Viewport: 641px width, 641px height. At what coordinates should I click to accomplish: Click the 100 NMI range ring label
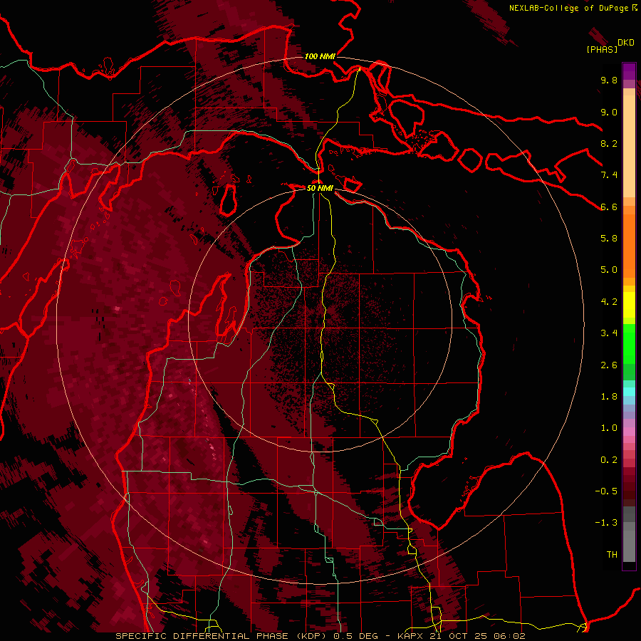point(320,56)
